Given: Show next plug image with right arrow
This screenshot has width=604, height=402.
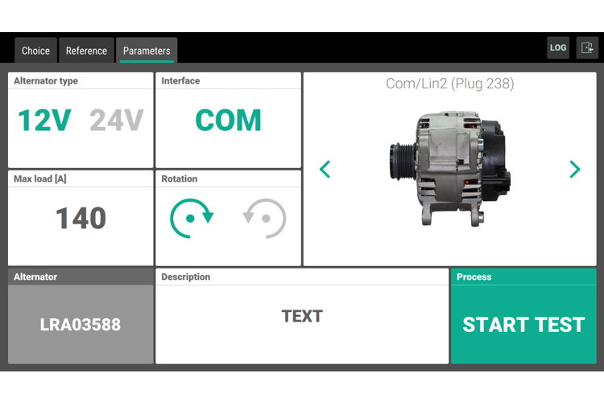Looking at the screenshot, I should click(x=574, y=170).
